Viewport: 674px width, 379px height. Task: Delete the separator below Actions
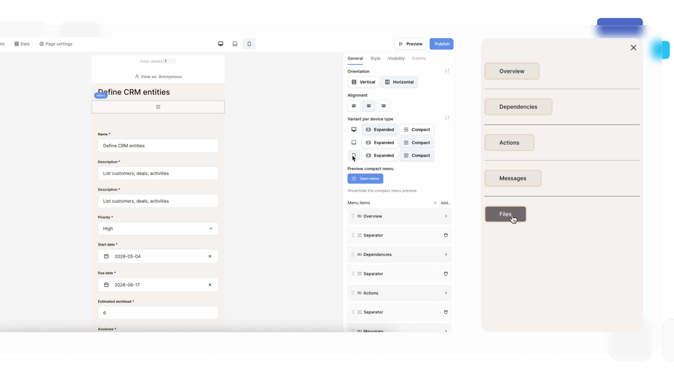[x=446, y=312]
